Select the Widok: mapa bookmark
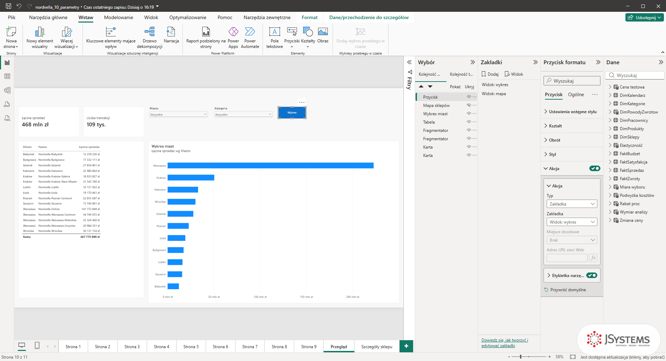The width and height of the screenshot is (666, 361). coord(494,94)
